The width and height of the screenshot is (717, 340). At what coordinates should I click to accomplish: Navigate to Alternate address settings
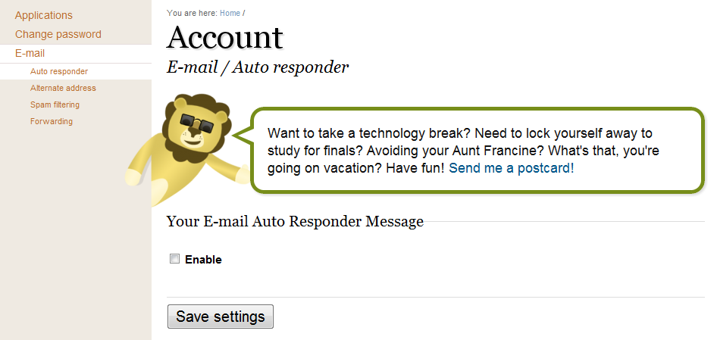[63, 88]
